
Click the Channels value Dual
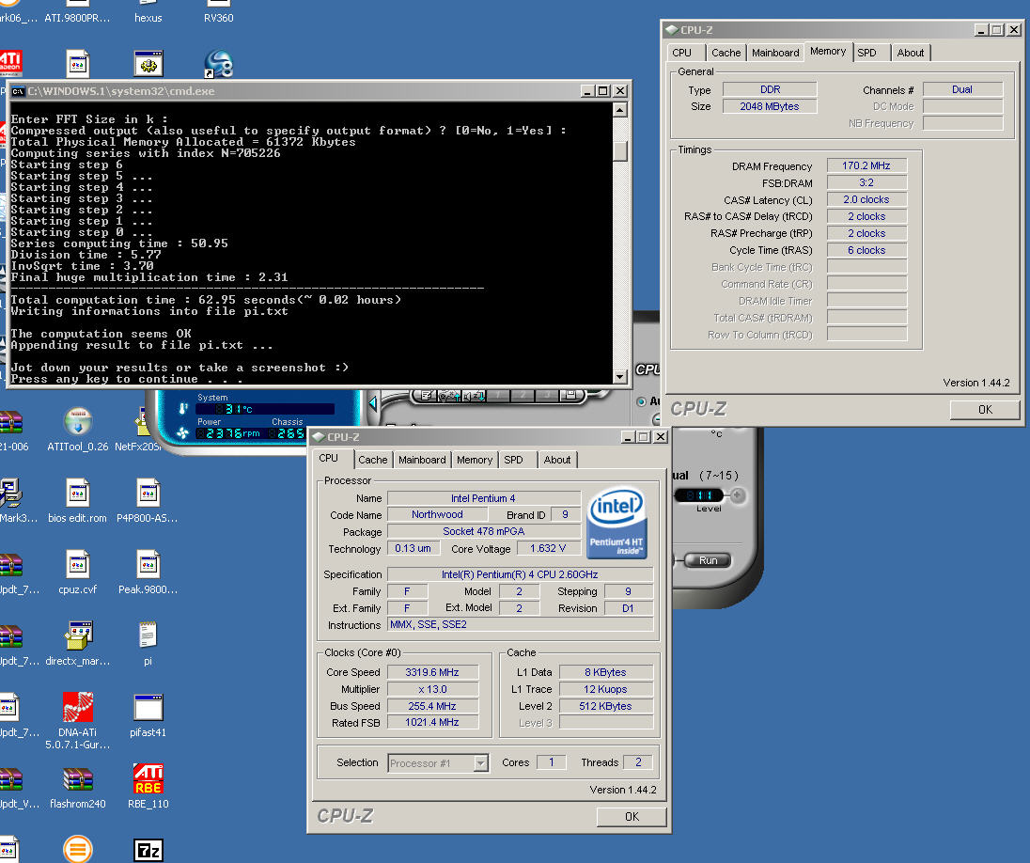(x=962, y=89)
